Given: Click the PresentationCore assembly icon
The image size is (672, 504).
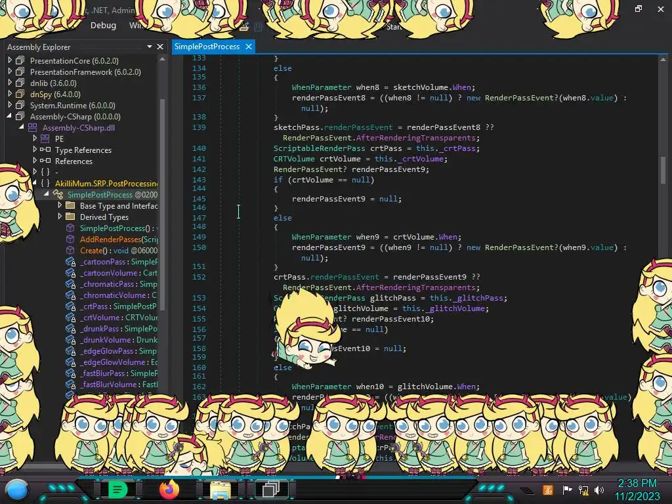Looking at the screenshot, I should click(x=20, y=60).
